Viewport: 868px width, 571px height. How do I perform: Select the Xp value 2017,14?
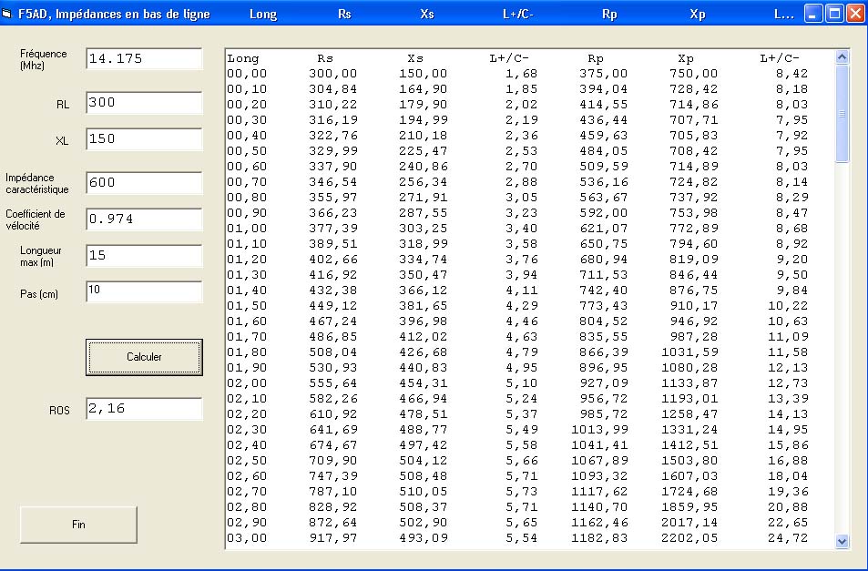(689, 523)
